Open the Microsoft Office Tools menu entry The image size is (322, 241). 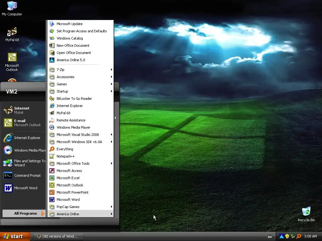[x=80, y=163]
